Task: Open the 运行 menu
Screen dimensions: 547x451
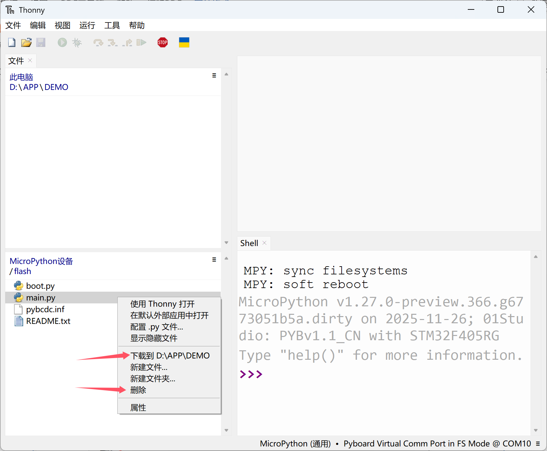Action: coord(87,25)
